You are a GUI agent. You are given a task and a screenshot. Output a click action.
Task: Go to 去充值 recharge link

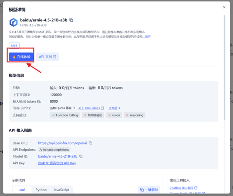point(114,108)
